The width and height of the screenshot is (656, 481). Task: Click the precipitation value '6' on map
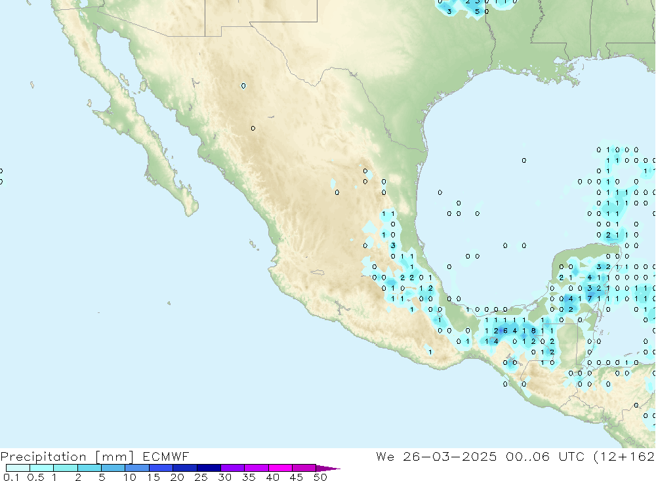pyautogui.click(x=505, y=331)
